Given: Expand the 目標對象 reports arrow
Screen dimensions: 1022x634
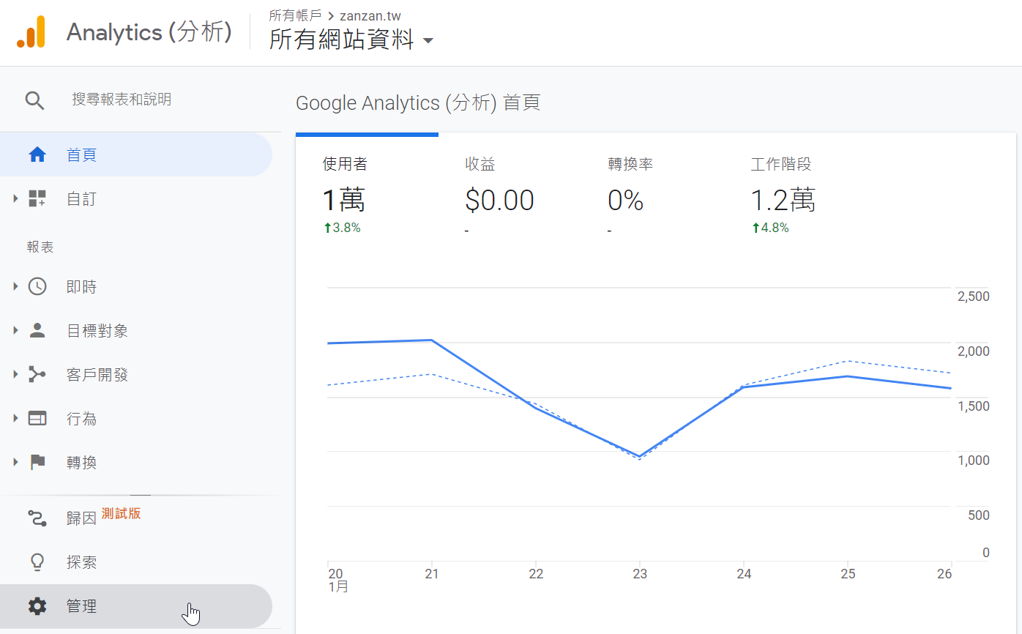Looking at the screenshot, I should click(x=15, y=330).
